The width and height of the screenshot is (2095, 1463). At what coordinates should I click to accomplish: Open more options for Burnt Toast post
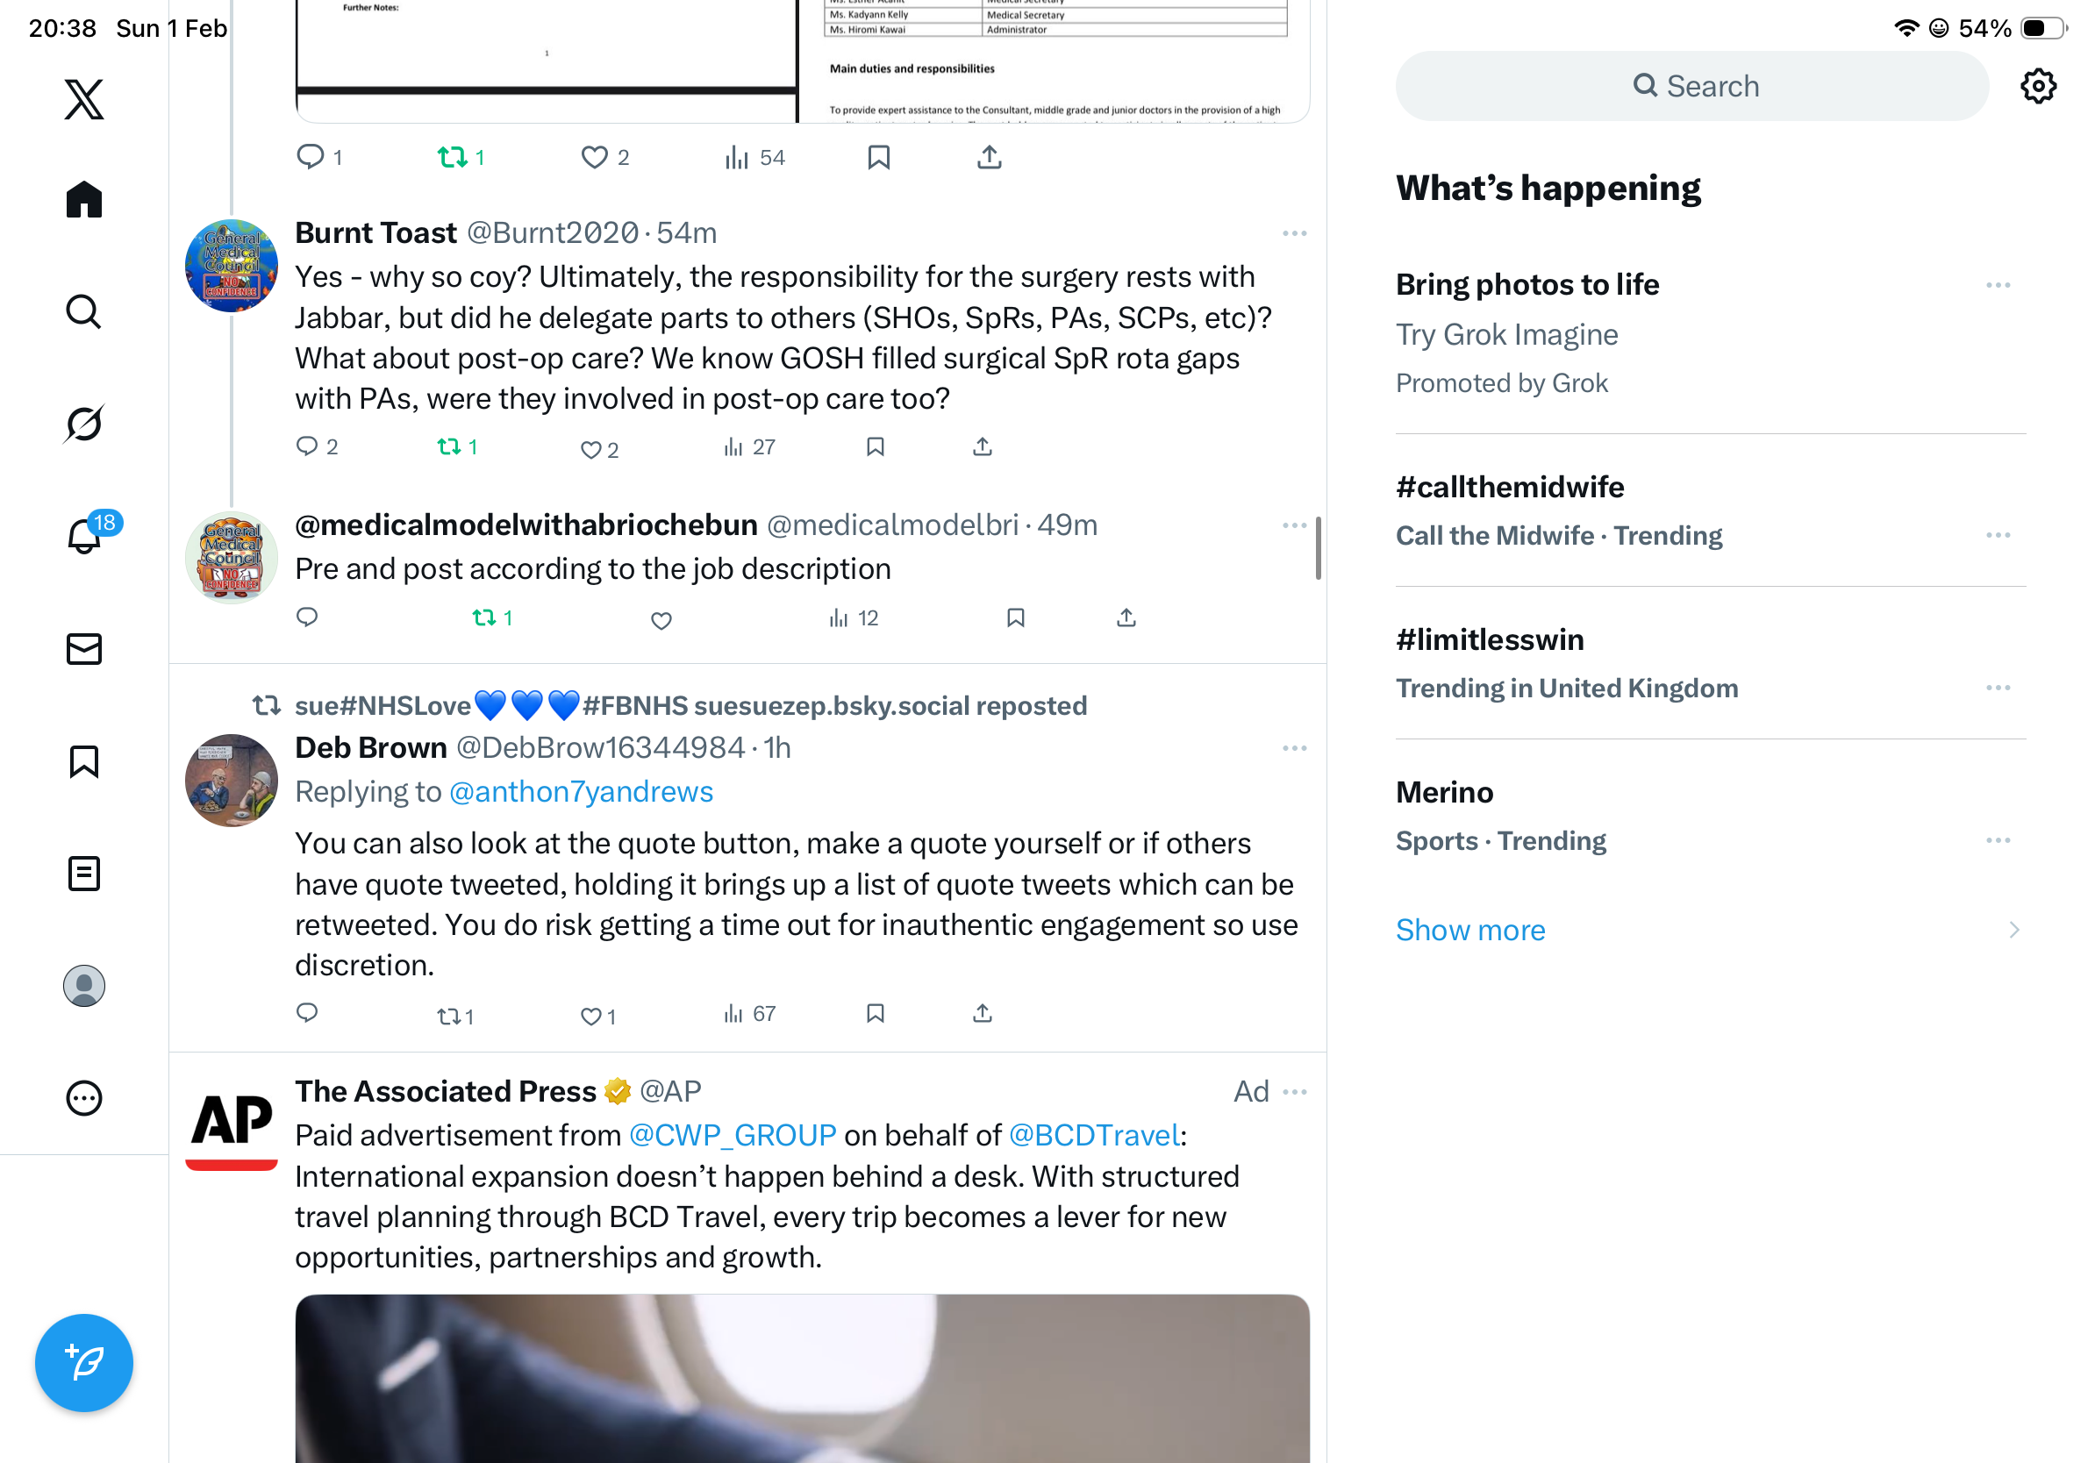coord(1294,233)
